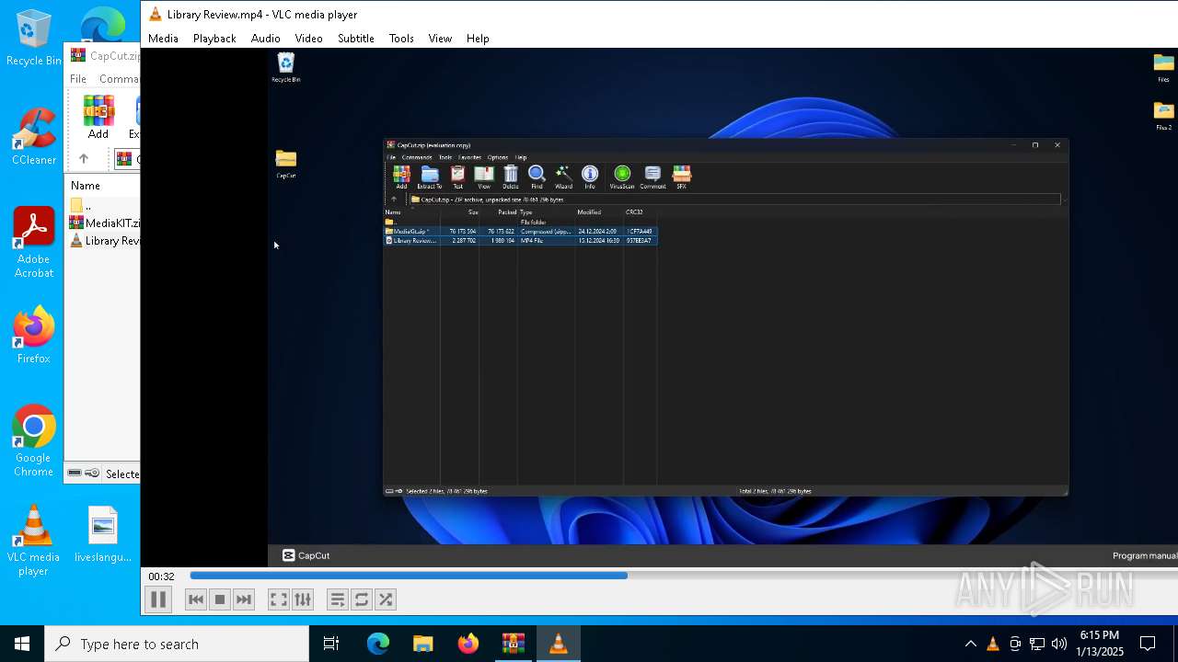
Task: Toggle VLC fullscreen mode
Action: pos(278,599)
